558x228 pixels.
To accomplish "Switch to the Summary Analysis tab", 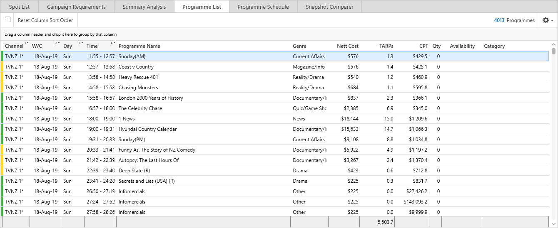I will (144, 7).
